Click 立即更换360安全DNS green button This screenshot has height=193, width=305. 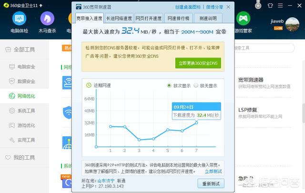pos(198,63)
